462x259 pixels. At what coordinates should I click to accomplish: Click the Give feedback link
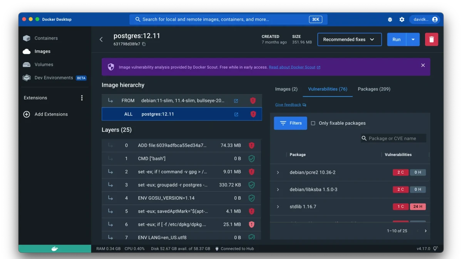click(x=291, y=105)
